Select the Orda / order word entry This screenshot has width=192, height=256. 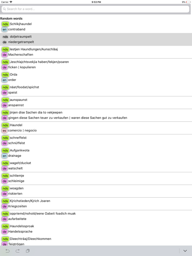click(96, 77)
